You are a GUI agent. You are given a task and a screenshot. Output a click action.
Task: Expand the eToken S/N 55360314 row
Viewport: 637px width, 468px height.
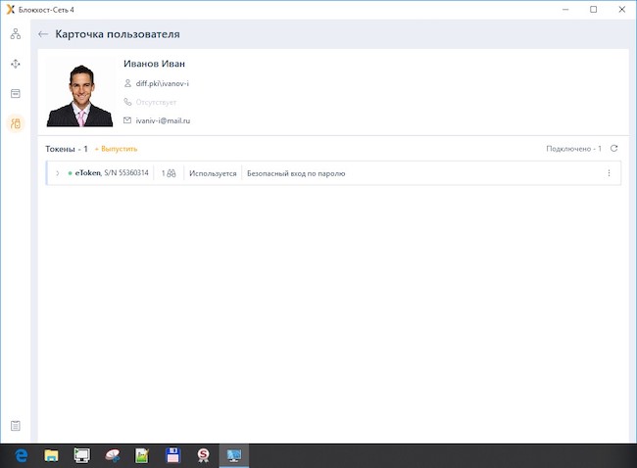[57, 173]
